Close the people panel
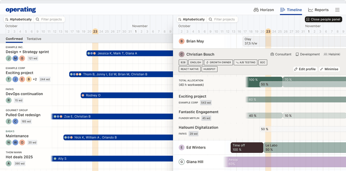This screenshot has height=171, width=346. click(x=323, y=19)
